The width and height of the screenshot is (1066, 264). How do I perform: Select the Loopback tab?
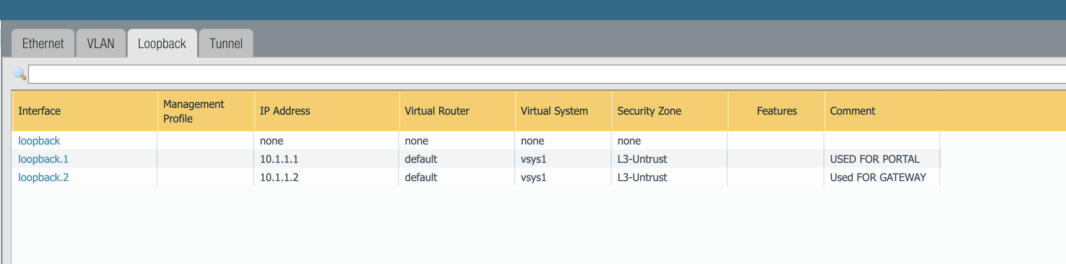point(162,44)
